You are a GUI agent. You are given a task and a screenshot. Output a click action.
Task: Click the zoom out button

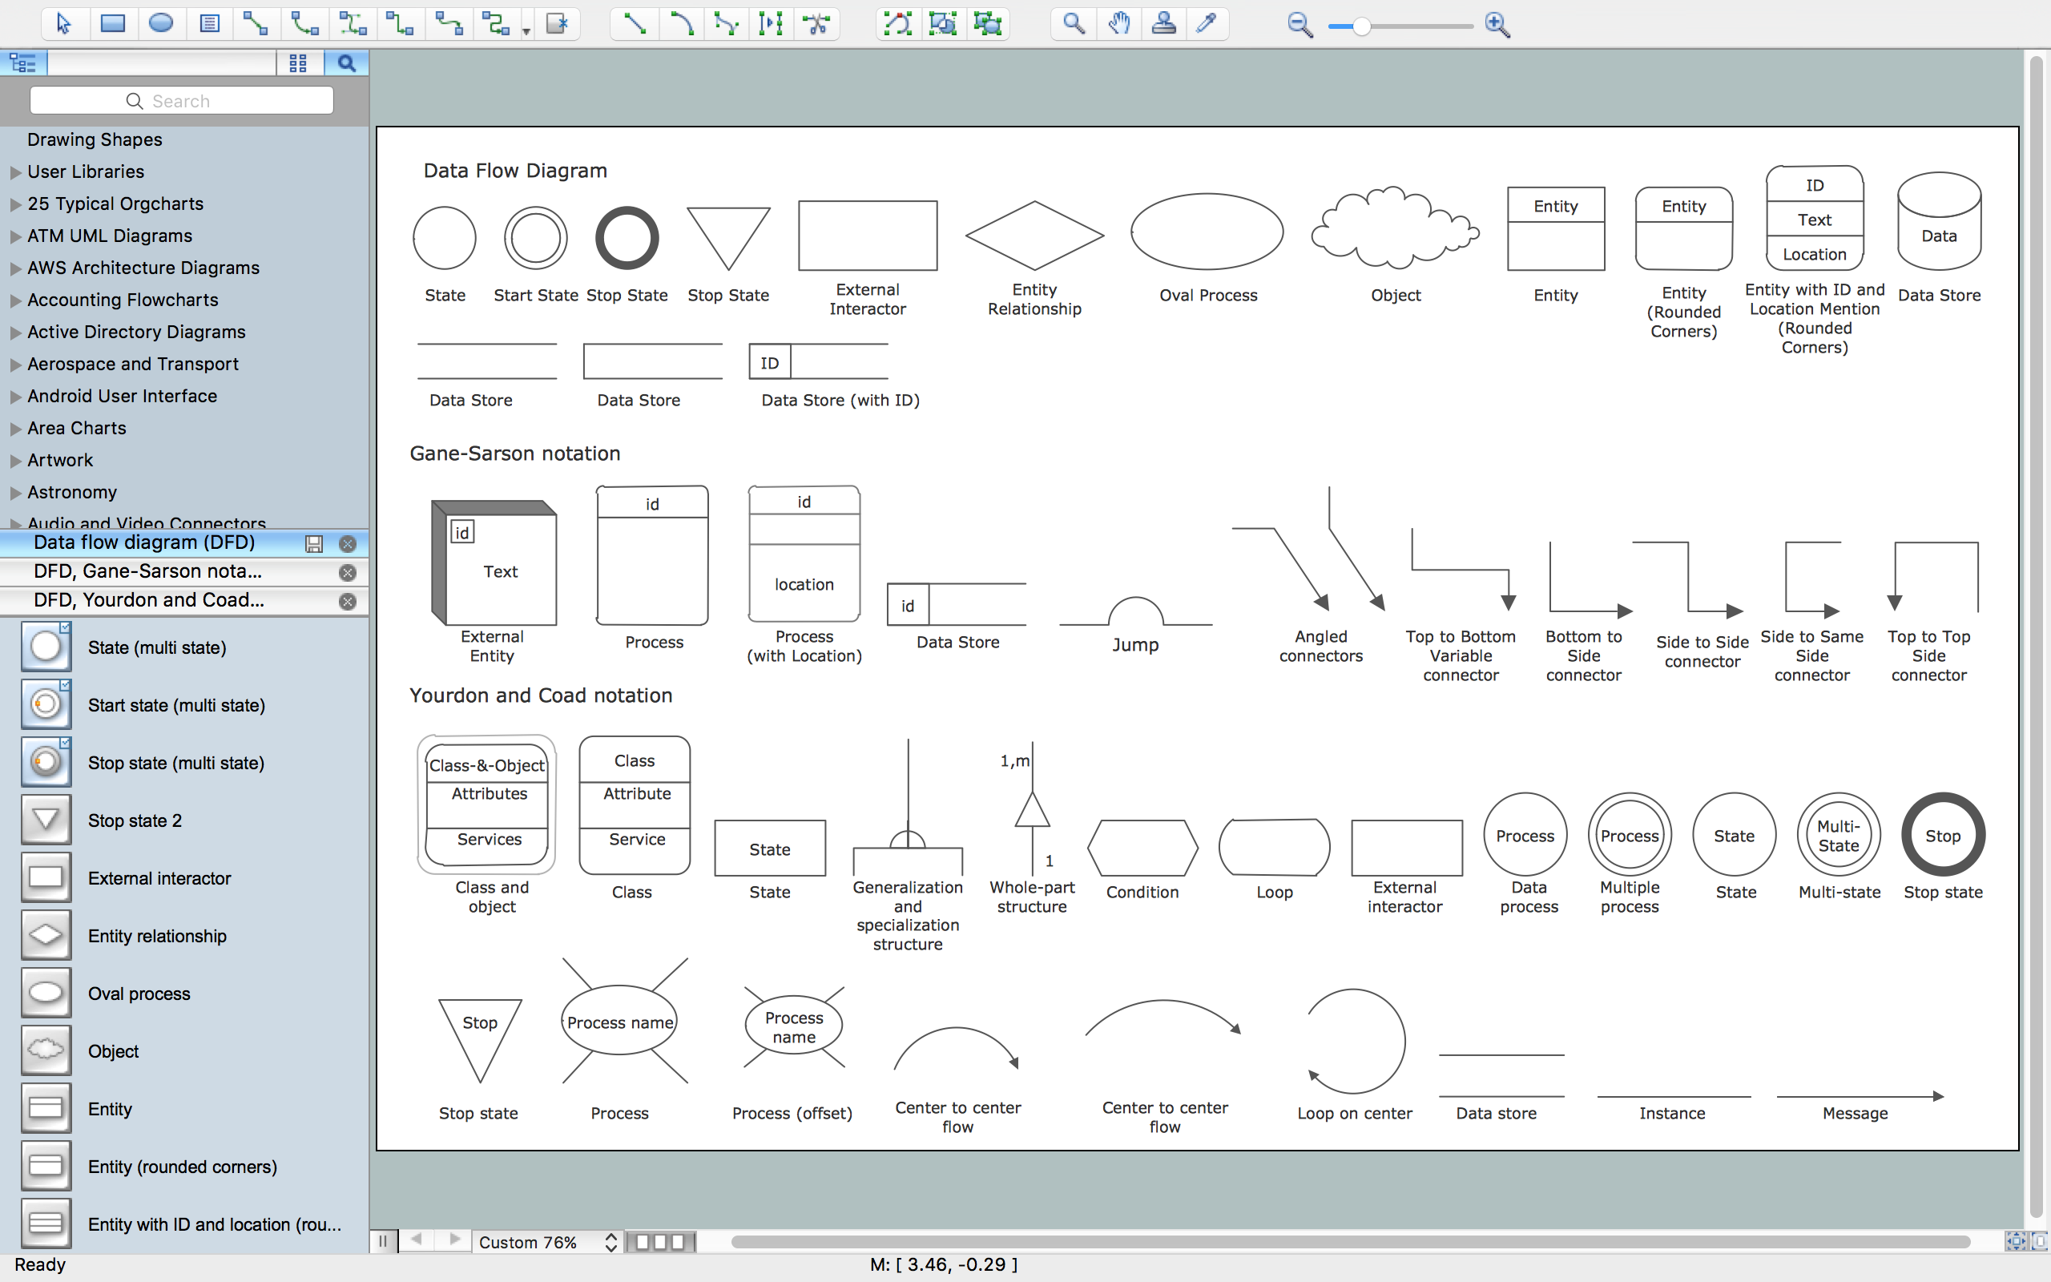(1296, 25)
